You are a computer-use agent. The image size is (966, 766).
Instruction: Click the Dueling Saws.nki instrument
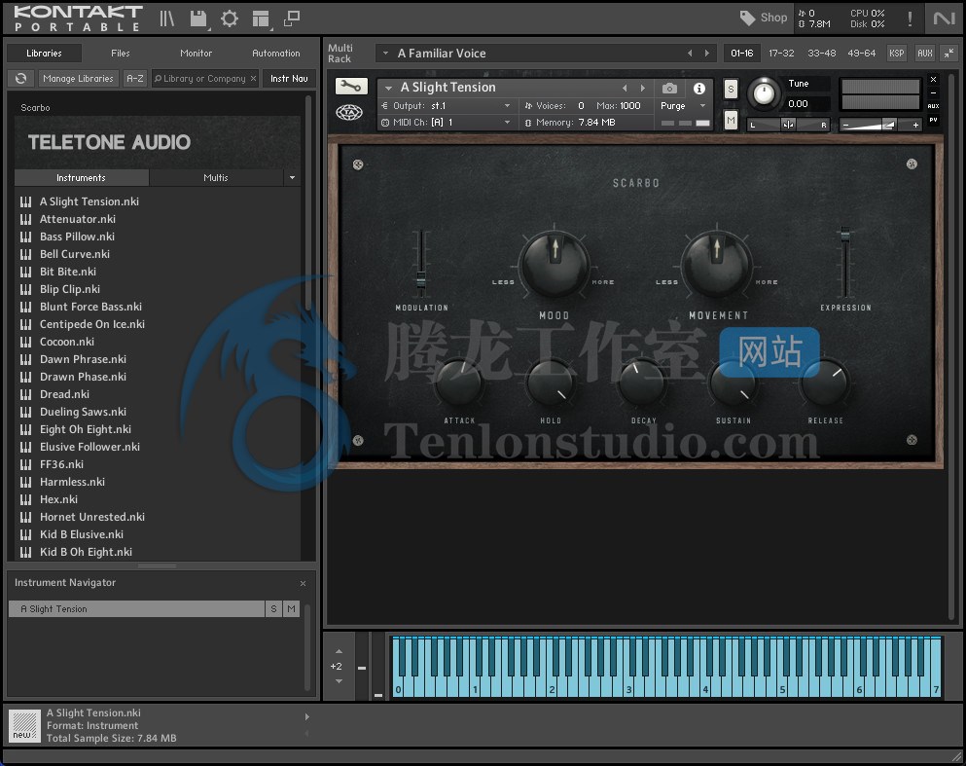(x=83, y=412)
